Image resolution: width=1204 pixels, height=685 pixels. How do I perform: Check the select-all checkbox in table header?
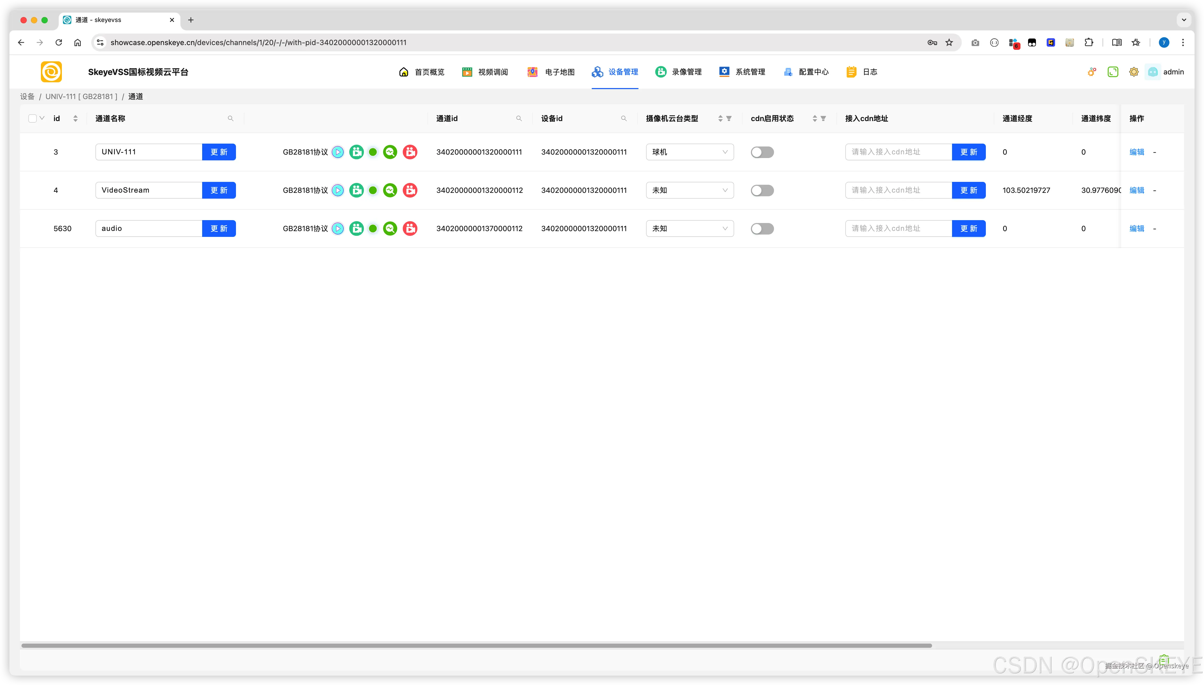tap(33, 118)
